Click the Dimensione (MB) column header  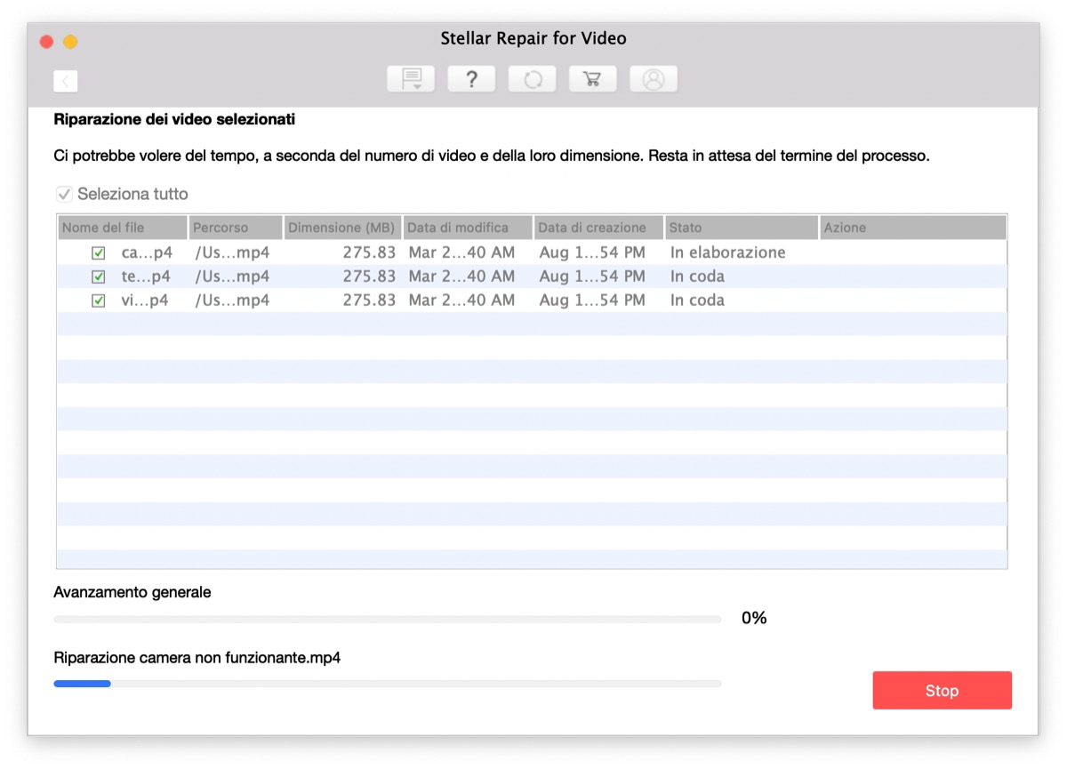341,227
